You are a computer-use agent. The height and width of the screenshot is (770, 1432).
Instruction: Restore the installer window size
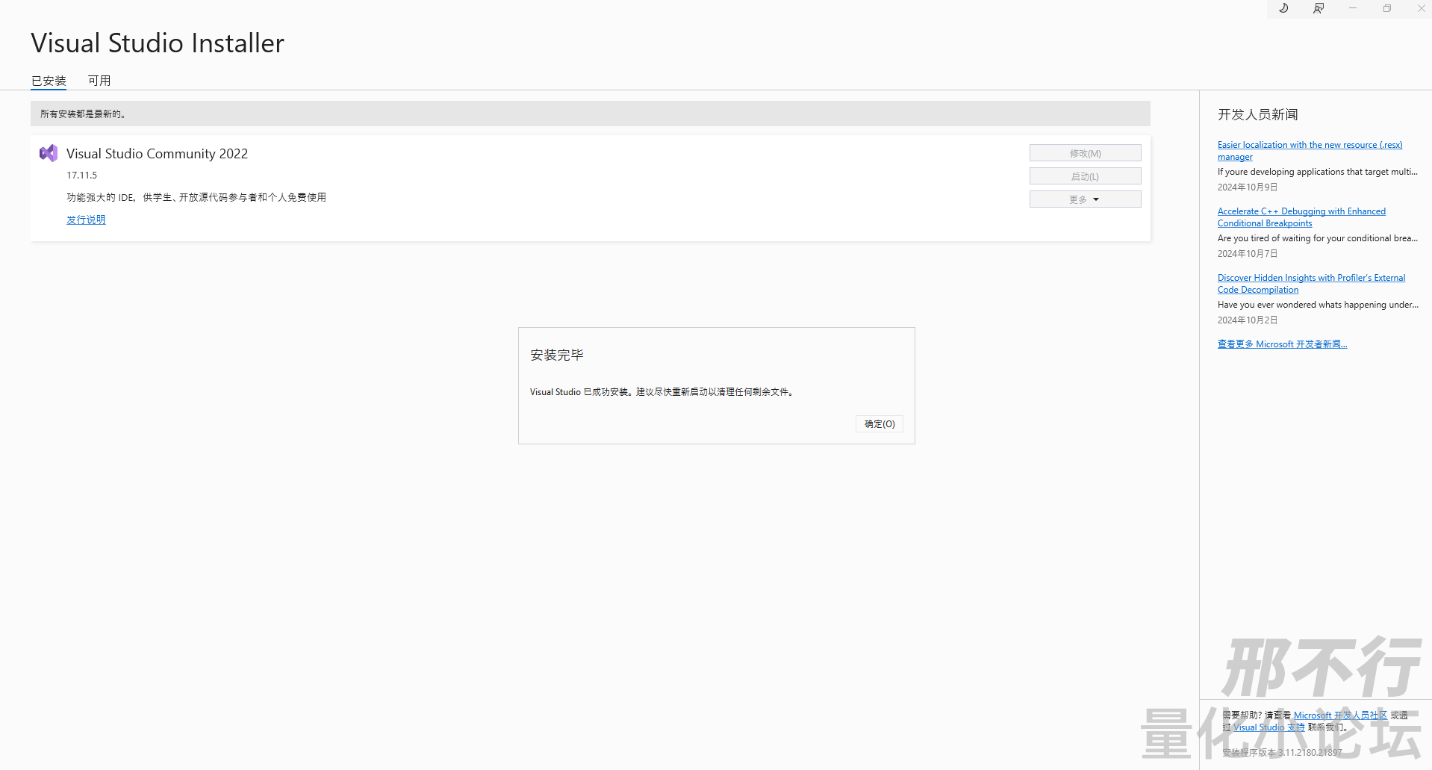click(x=1387, y=8)
